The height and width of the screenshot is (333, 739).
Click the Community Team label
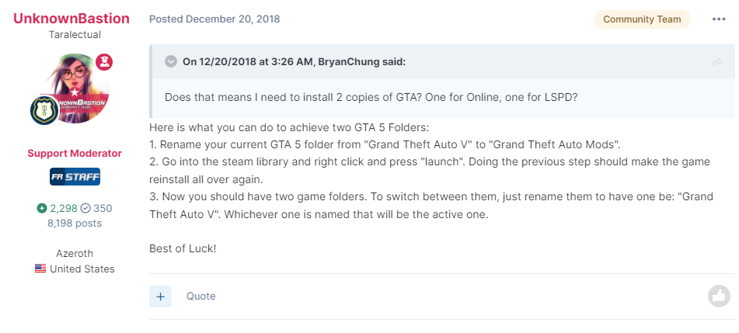(x=642, y=19)
